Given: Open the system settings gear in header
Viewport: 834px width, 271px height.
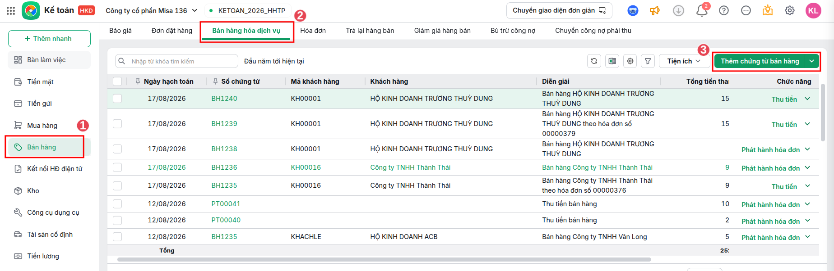Looking at the screenshot, I should [790, 10].
